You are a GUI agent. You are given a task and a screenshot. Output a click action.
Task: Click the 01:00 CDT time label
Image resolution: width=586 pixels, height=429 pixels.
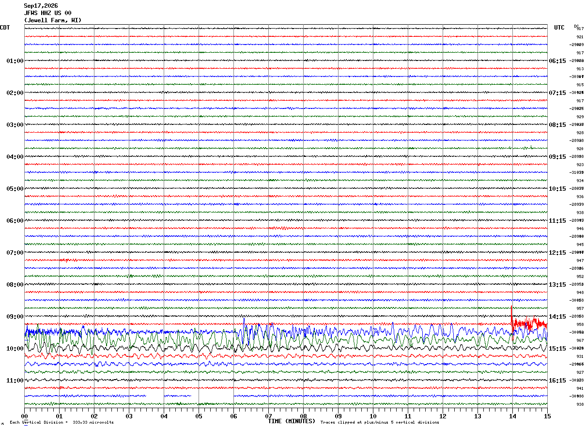coord(15,61)
